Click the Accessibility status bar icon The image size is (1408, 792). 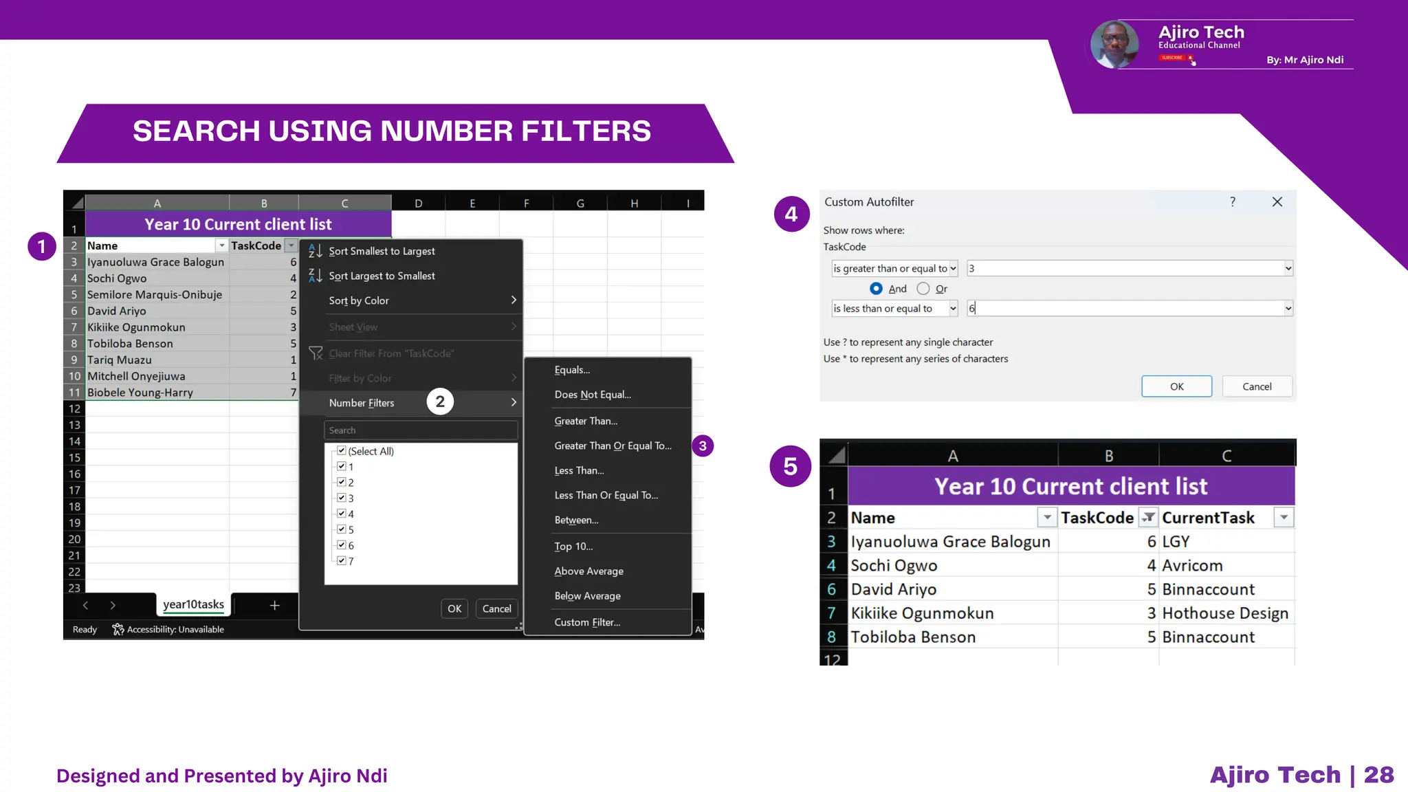118,629
